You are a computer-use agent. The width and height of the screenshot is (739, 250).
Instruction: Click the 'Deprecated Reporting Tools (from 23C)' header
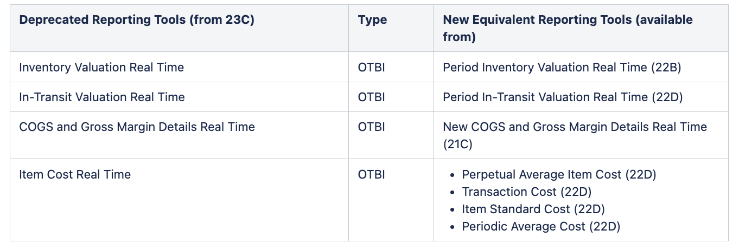click(137, 20)
